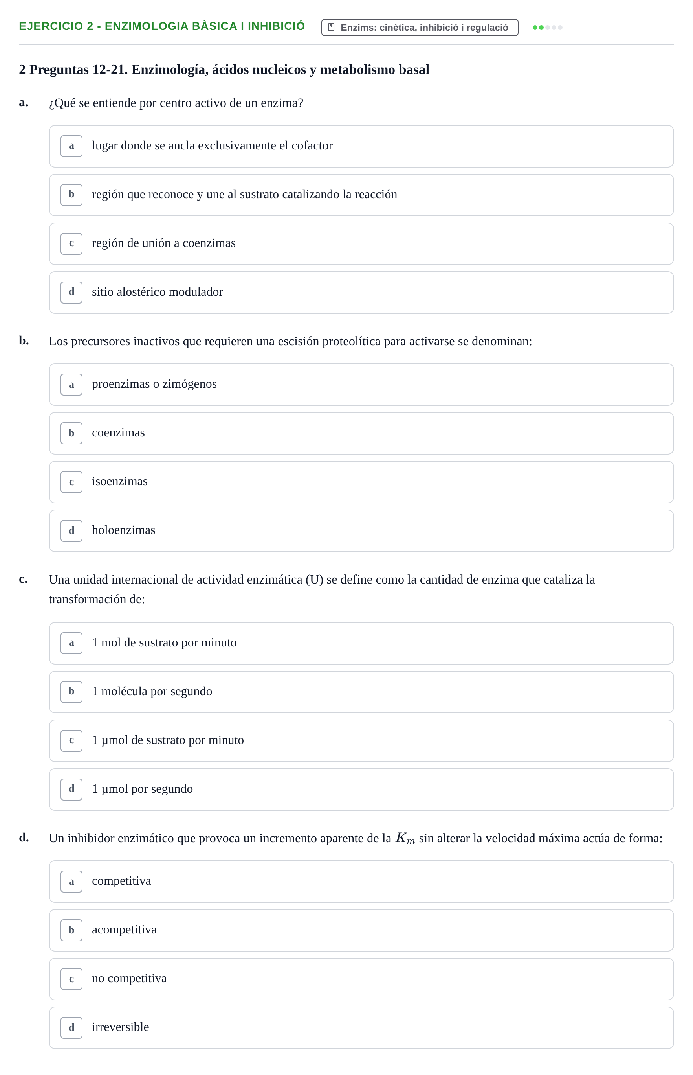Select the 'holoenzimas' answer
Viewport: 693px width, 1075px height.
(361, 530)
